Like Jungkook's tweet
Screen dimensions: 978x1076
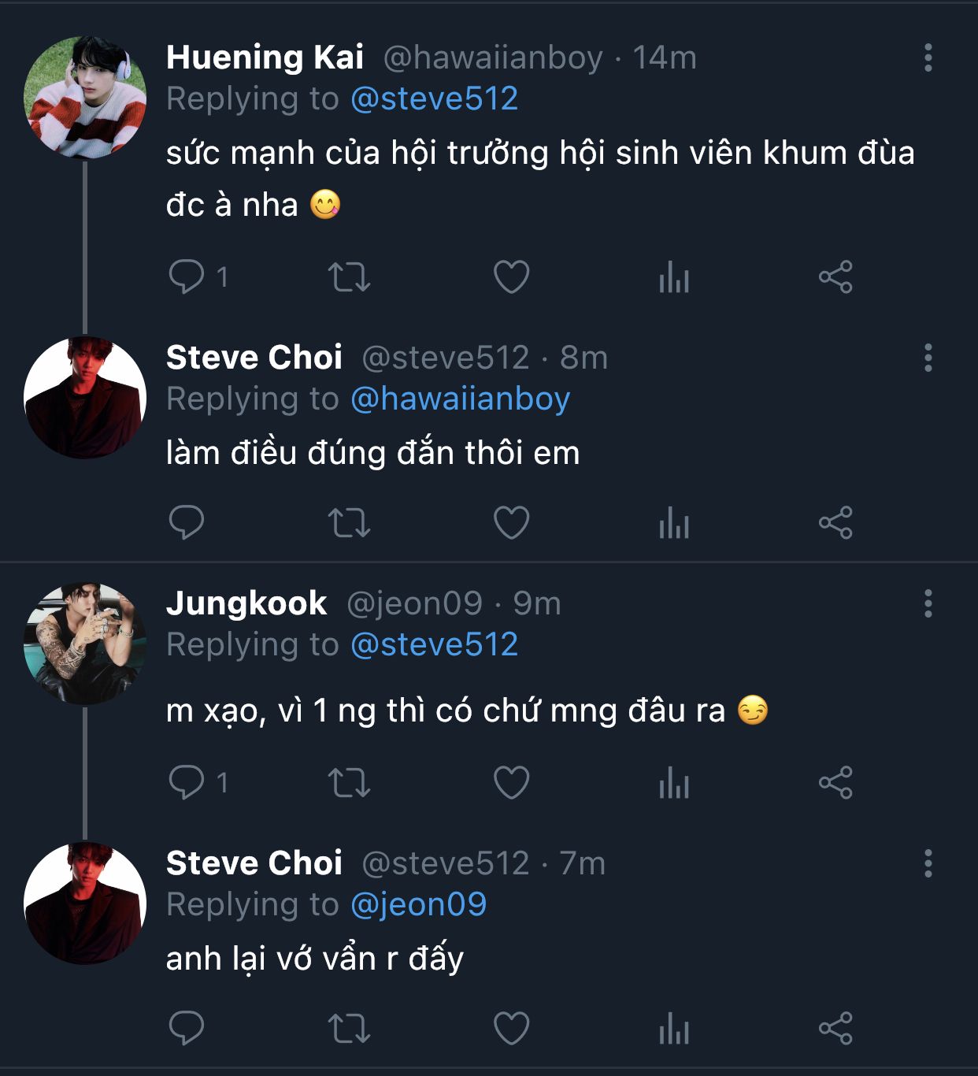click(511, 783)
